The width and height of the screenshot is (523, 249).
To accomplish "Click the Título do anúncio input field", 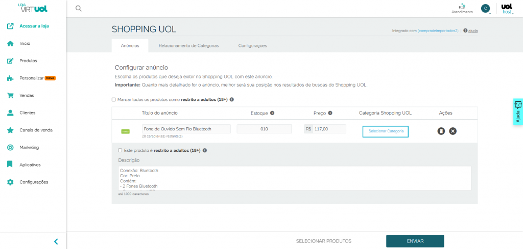I will coord(186,129).
